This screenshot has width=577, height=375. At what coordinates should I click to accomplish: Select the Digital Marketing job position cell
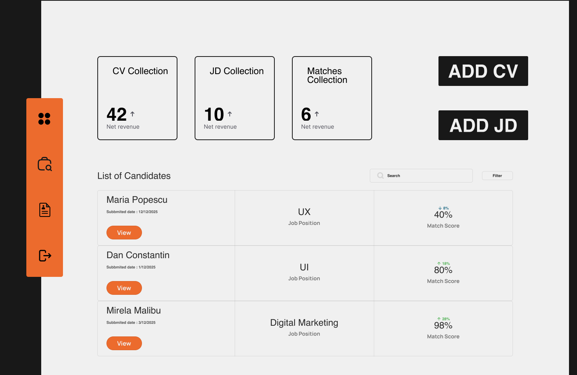tap(304, 329)
